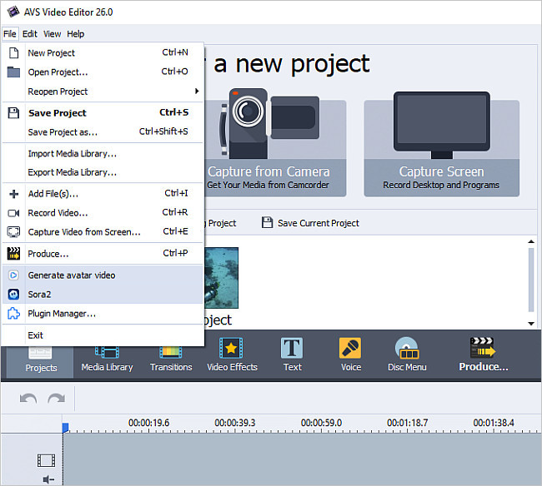Click the New Project page icon

[x=13, y=52]
